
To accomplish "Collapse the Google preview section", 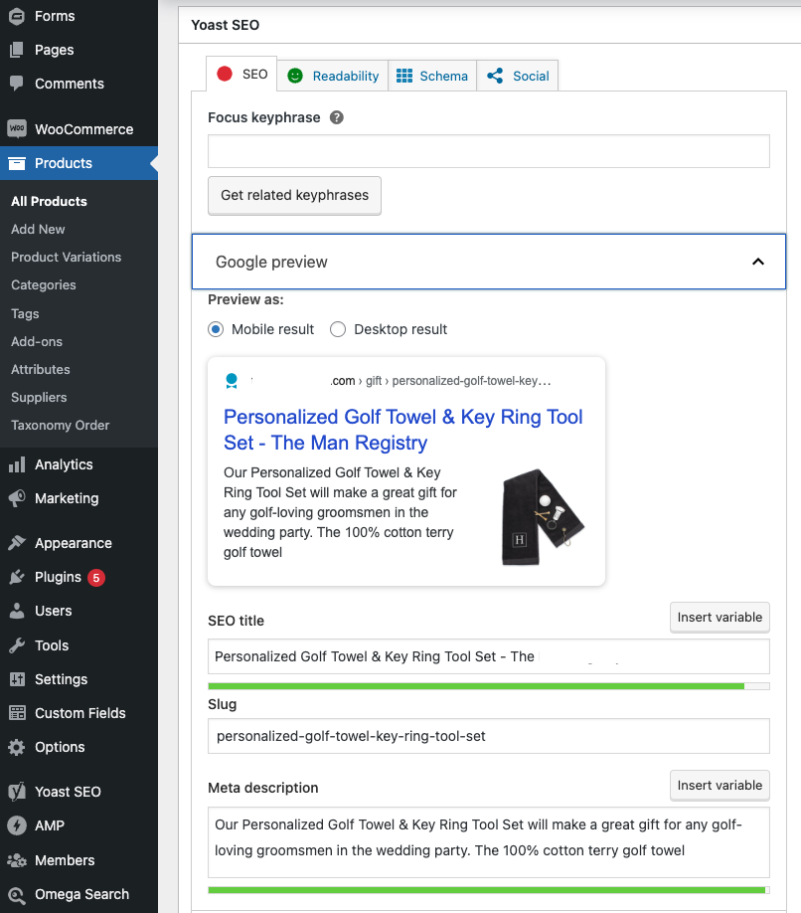I will [x=757, y=262].
